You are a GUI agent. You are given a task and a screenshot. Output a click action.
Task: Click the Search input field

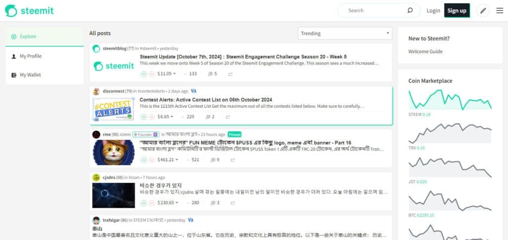pos(376,10)
